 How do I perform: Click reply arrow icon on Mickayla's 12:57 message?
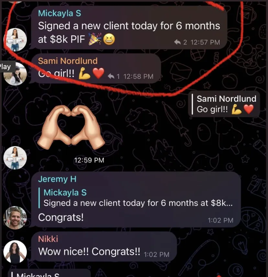coord(177,42)
